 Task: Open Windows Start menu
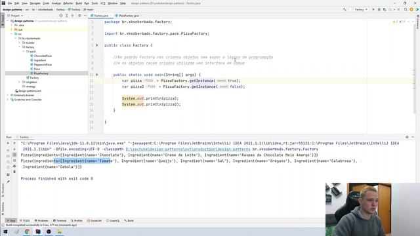pos(5,231)
